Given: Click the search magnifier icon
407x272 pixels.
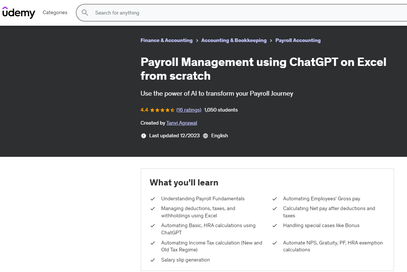Looking at the screenshot, I should tap(85, 12).
